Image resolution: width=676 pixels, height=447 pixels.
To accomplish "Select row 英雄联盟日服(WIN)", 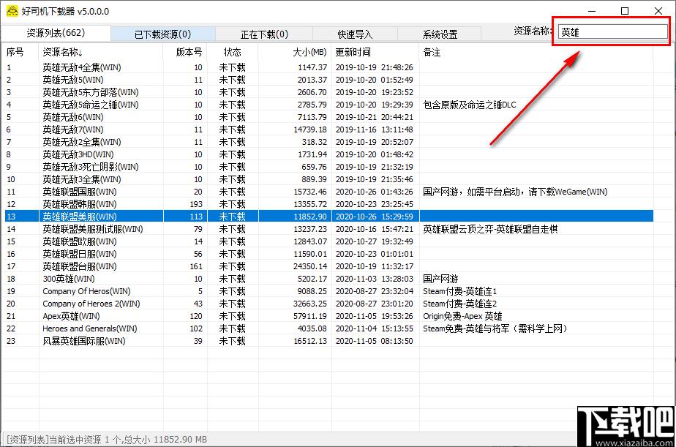I will (x=329, y=254).
